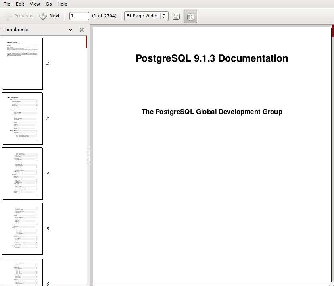Close the Thumbnails sidebar

(82, 30)
